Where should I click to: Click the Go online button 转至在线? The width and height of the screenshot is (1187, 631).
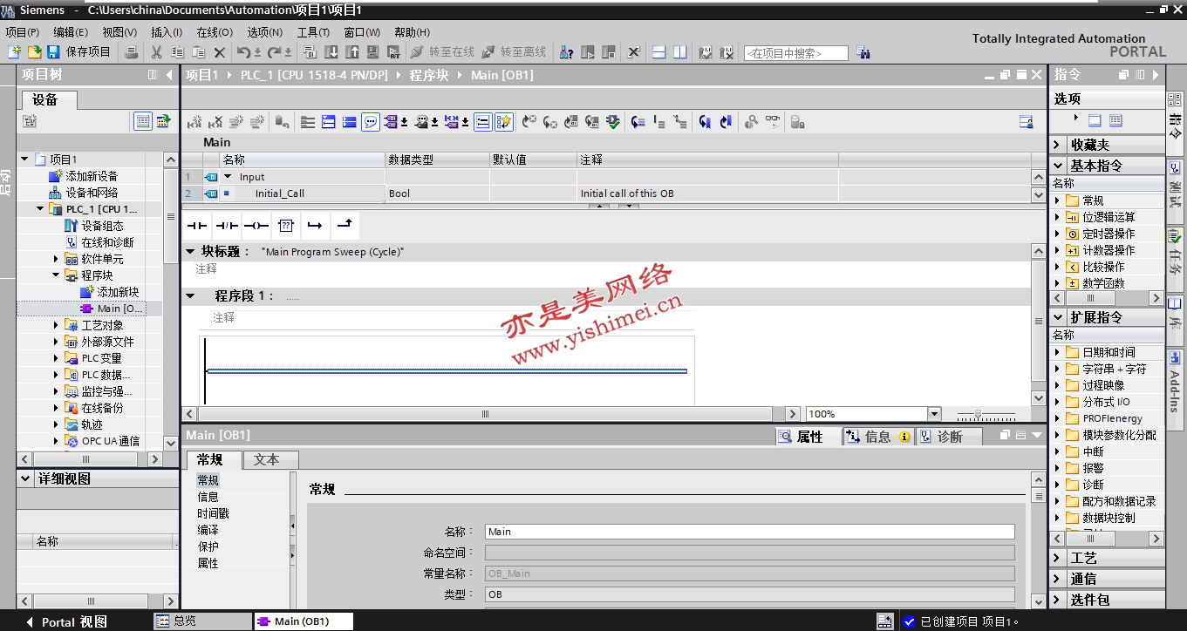442,52
